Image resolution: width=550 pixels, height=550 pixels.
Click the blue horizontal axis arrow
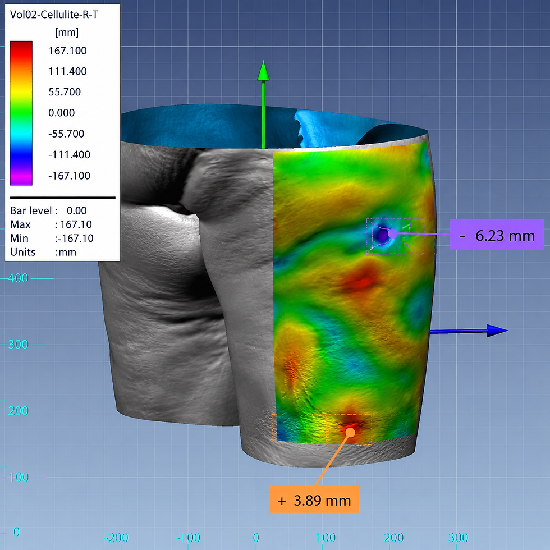[469, 331]
